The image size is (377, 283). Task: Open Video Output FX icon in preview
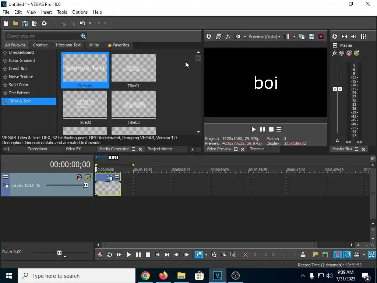pos(228,36)
